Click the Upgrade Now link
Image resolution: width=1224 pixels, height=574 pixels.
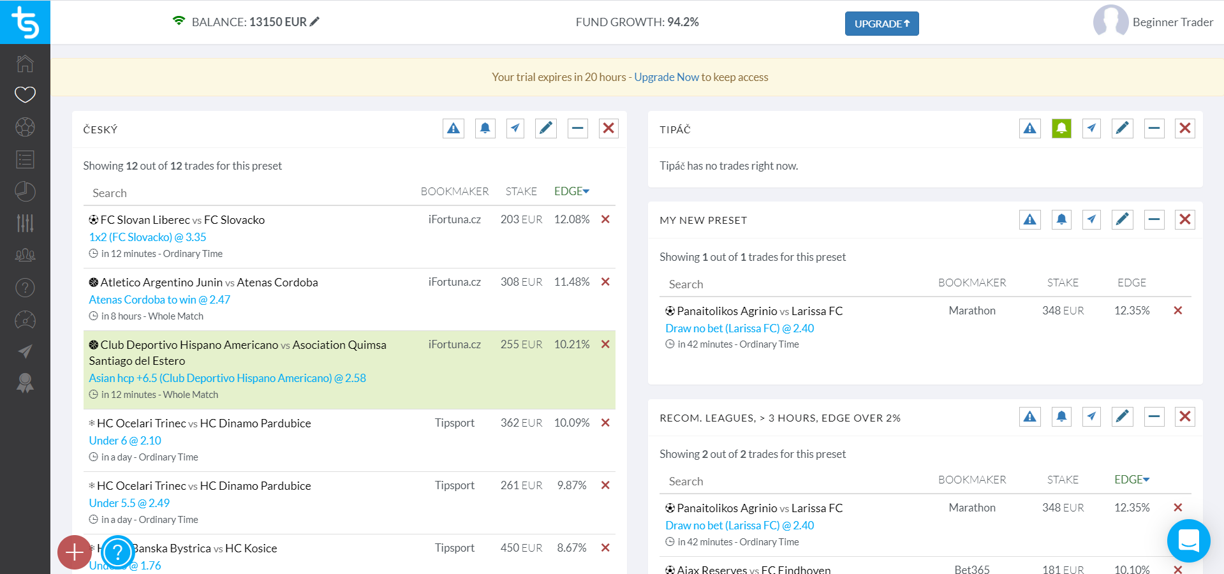(x=667, y=77)
